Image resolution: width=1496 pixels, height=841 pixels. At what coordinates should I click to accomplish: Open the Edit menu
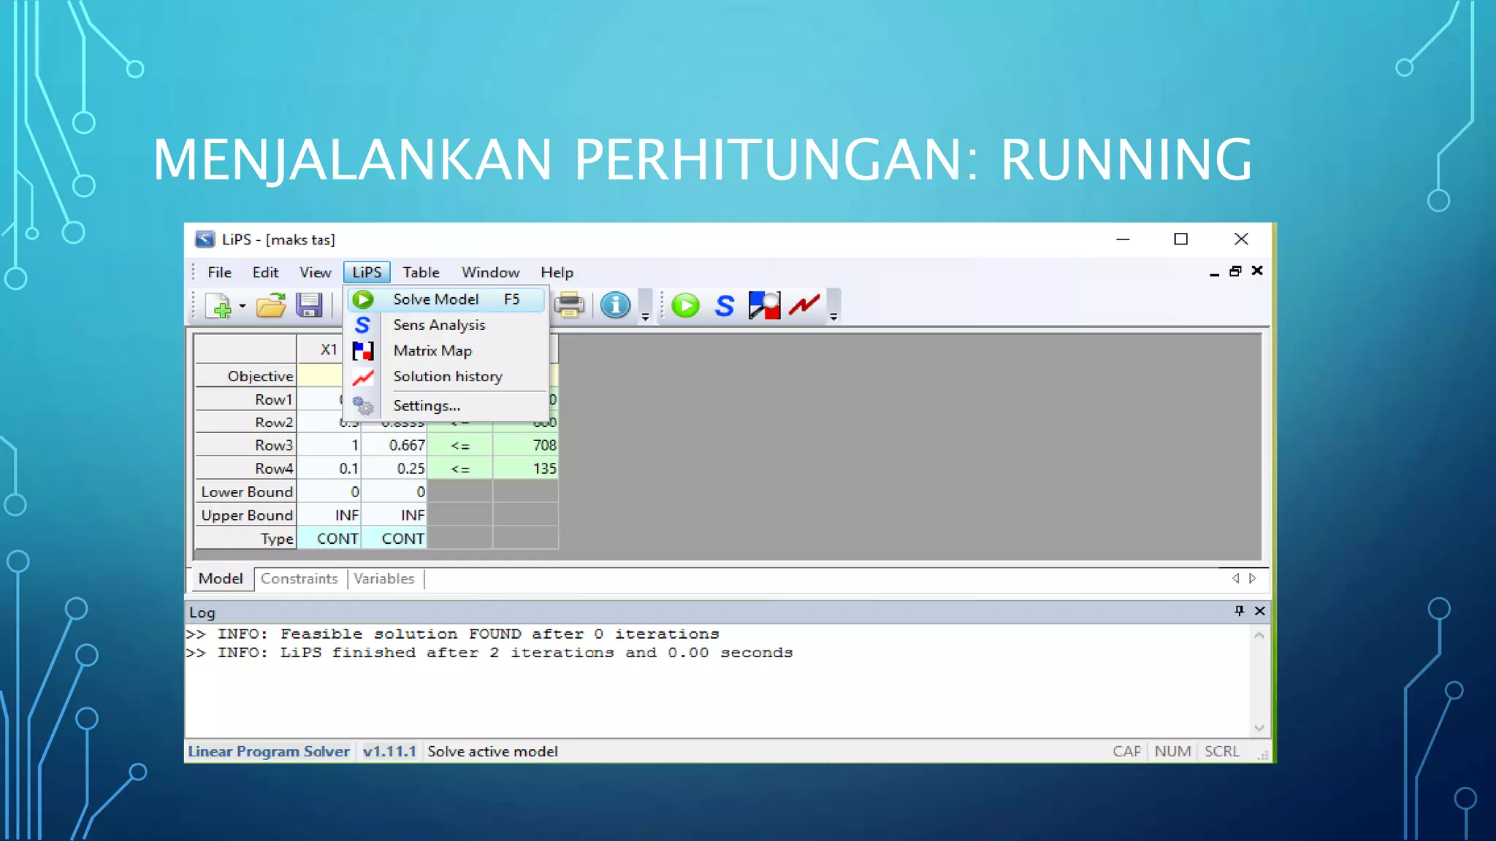coord(265,272)
